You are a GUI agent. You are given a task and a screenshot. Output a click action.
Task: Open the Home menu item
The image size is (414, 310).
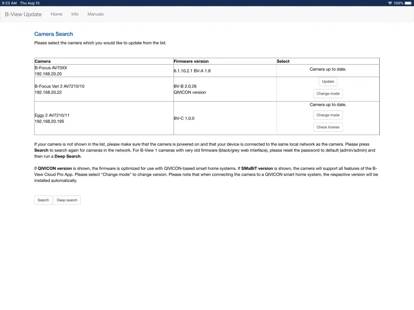click(x=56, y=14)
